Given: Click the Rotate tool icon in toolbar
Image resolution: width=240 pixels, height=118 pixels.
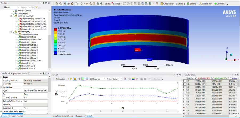Looking at the screenshot, I should [x=82, y=4].
